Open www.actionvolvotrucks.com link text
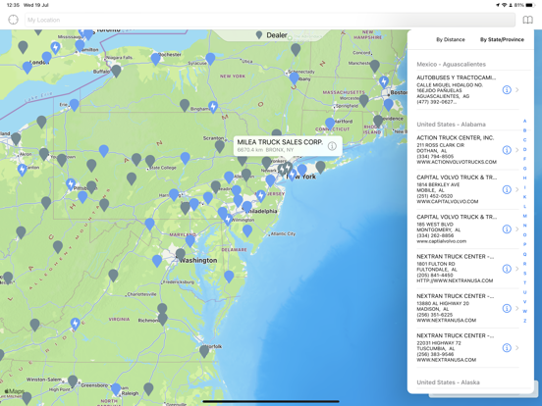The width and height of the screenshot is (542, 406). point(457,162)
